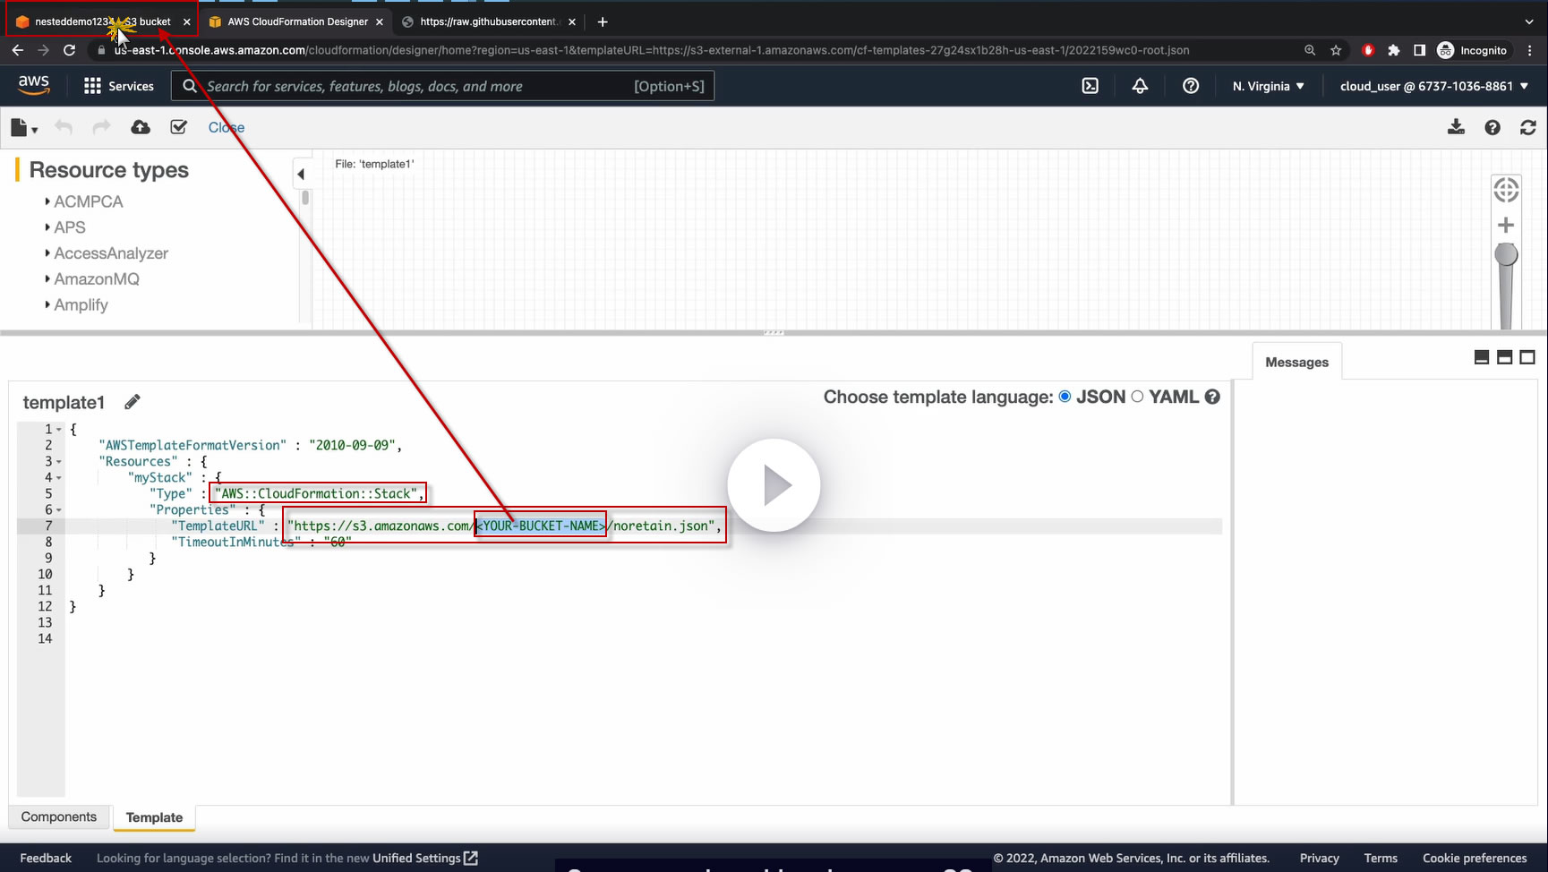Screen dimensions: 1548x872
Task: Maximize the editor pane with last layout icon
Action: click(1527, 357)
